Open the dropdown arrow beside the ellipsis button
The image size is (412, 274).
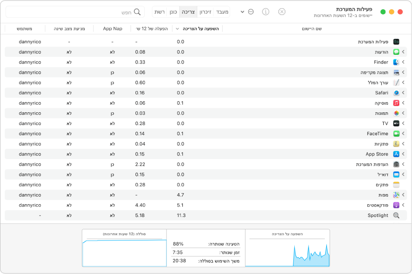pyautogui.click(x=242, y=12)
